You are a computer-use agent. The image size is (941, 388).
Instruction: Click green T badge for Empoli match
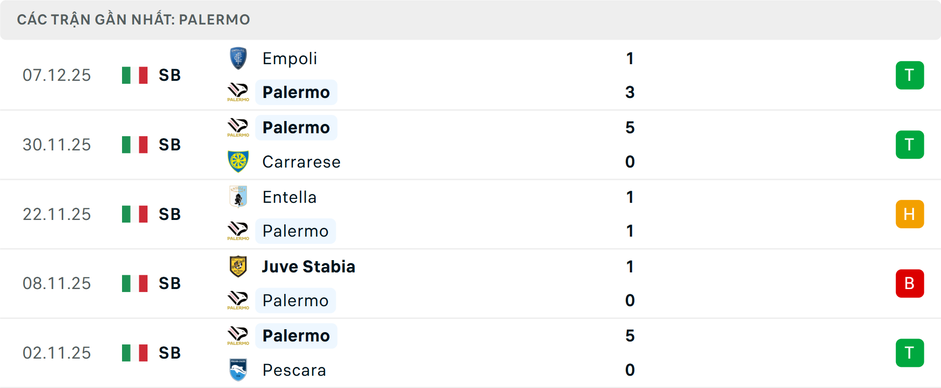(910, 75)
